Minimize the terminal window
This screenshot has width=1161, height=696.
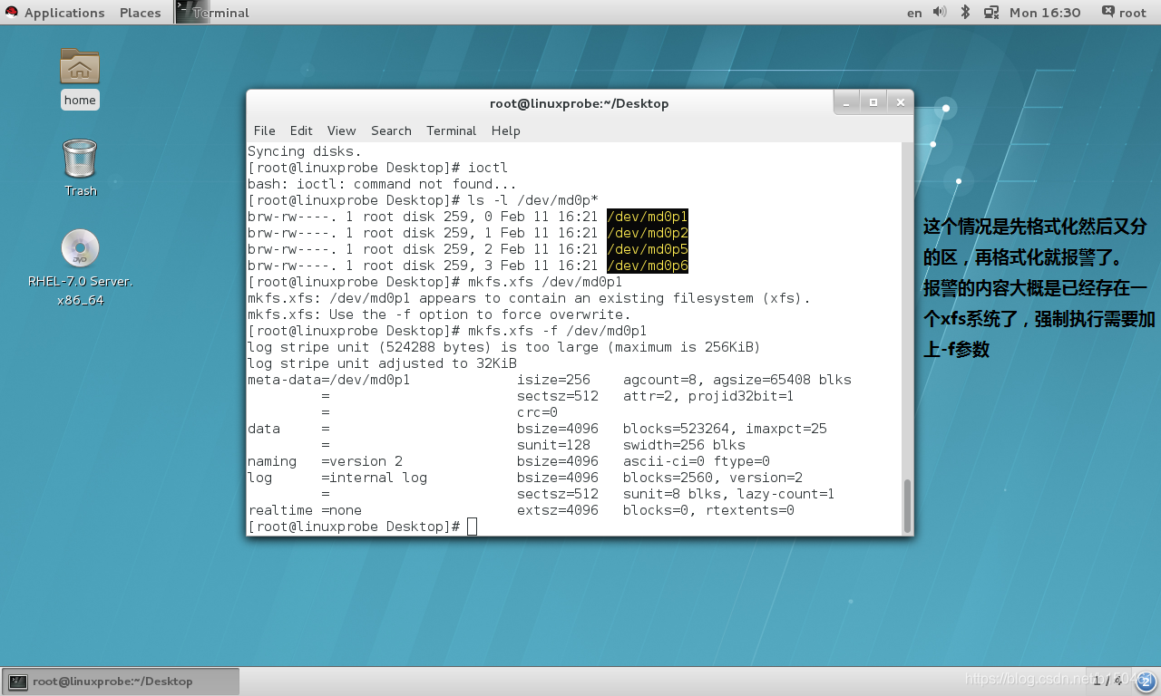845,102
